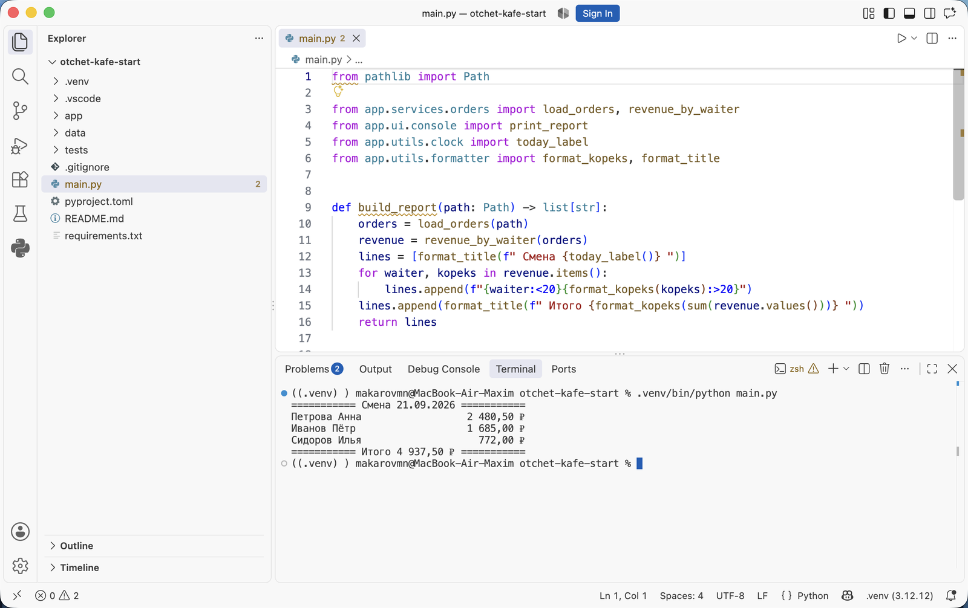Click the editor vertical scrollbar
This screenshot has width=968, height=608.
[958, 135]
